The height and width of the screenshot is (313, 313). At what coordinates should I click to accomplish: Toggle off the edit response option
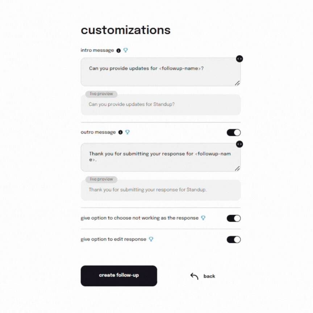pos(234,239)
